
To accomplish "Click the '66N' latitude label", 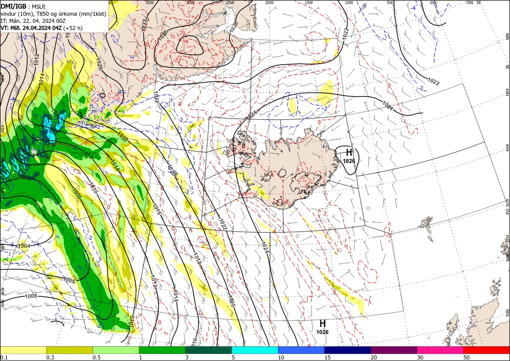I will tap(507, 92).
